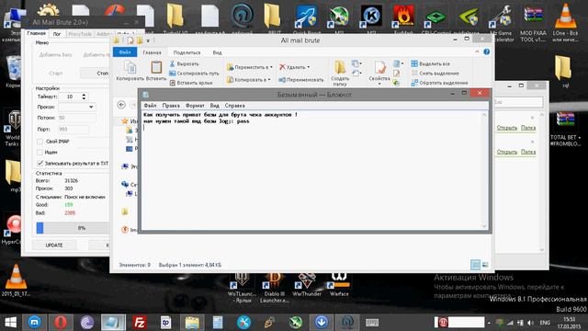Open the Recycle Bin (Корзина) desktop icon
The image size is (588, 331).
click(x=14, y=72)
